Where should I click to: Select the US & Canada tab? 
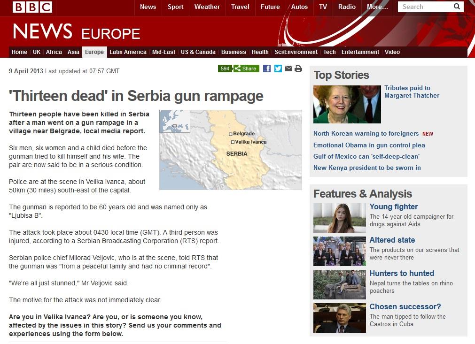198,52
